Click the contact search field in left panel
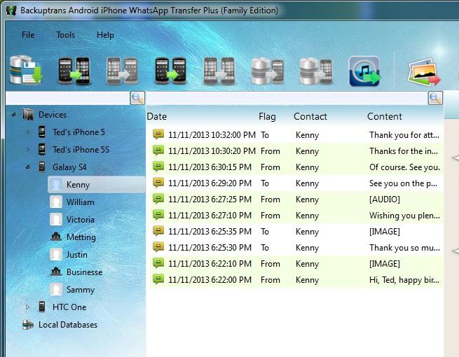The height and width of the screenshot is (357, 459). pos(68,98)
